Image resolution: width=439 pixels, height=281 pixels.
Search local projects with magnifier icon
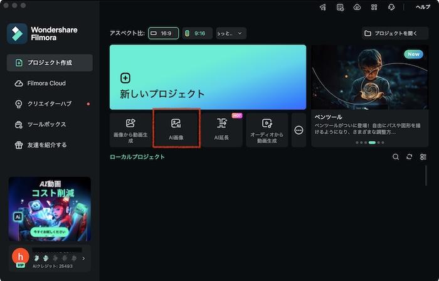coord(396,157)
